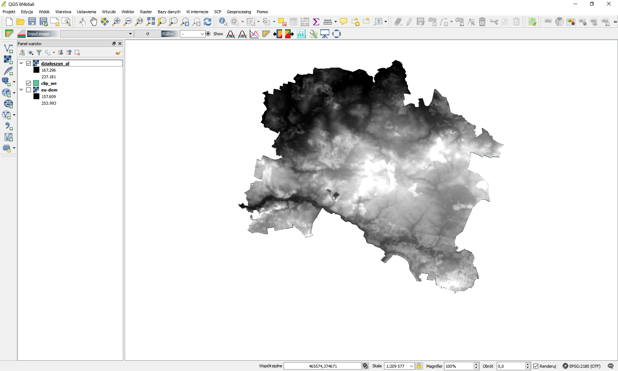The image size is (618, 371).
Task: Open the Geoprocesing menu
Action: tap(239, 12)
